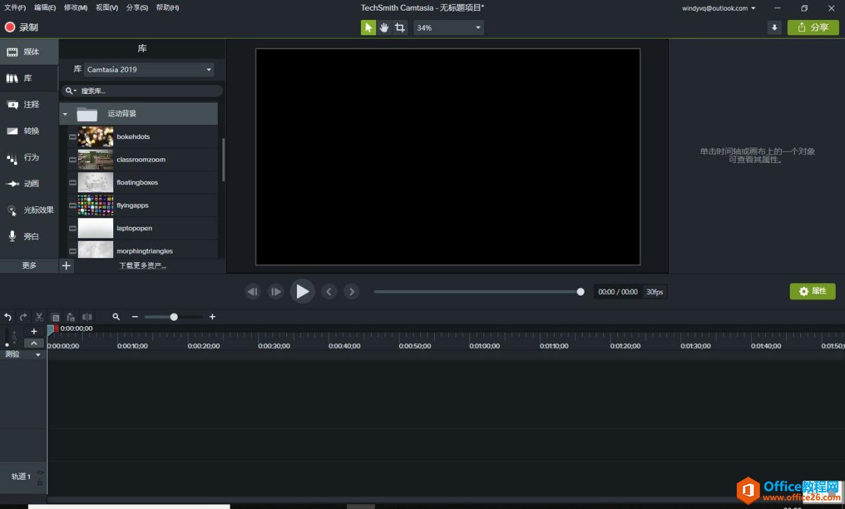Click the download arrow icon beside 分享

[x=774, y=27]
